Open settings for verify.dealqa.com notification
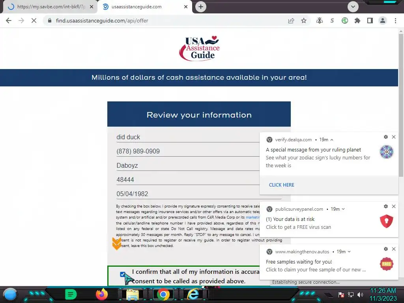The height and width of the screenshot is (303, 404). [x=386, y=137]
